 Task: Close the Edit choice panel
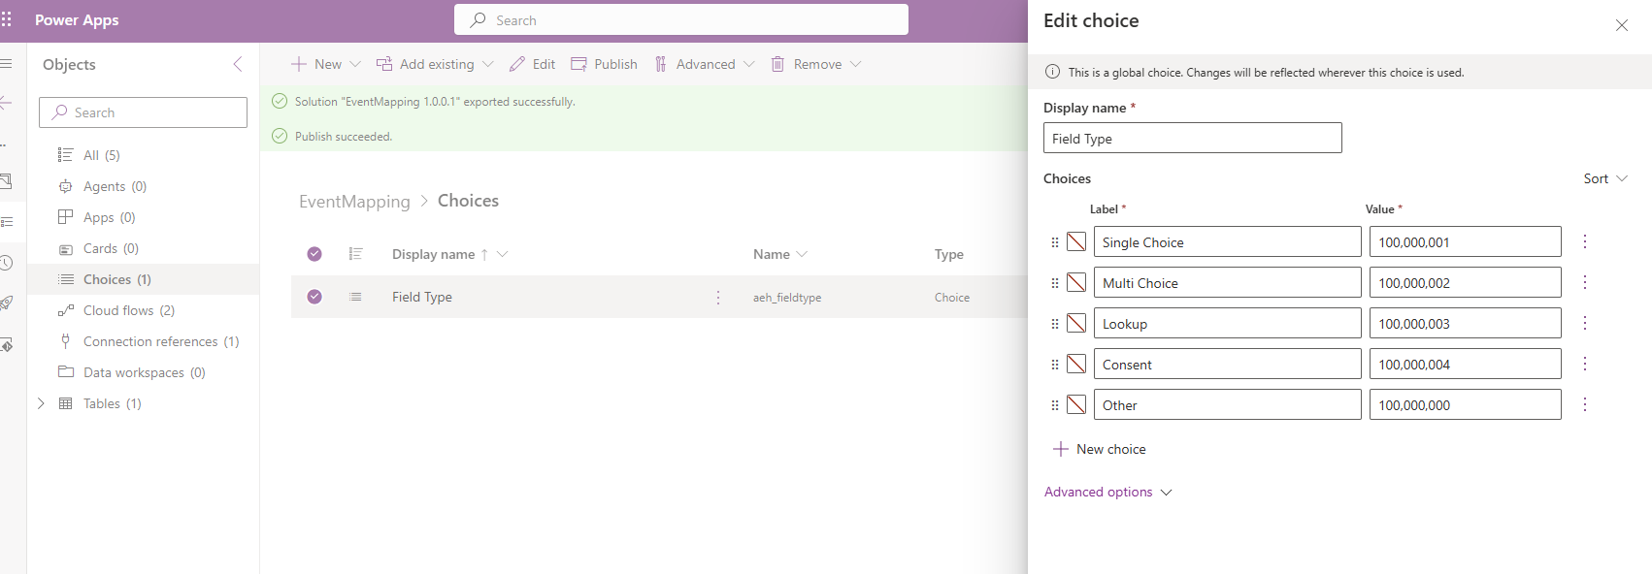point(1622,25)
